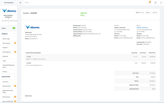The height and width of the screenshot is (103, 164).
Task: Click the $2,053.44 total price cell
Action: pyautogui.click(x=152, y=57)
